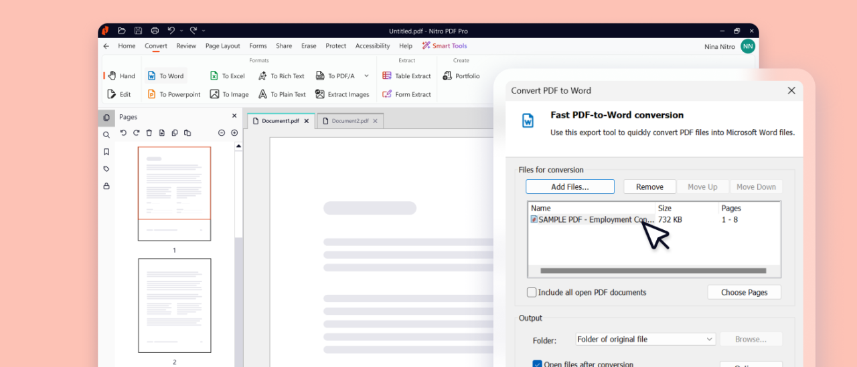Select page 1 thumbnail

[x=174, y=194]
